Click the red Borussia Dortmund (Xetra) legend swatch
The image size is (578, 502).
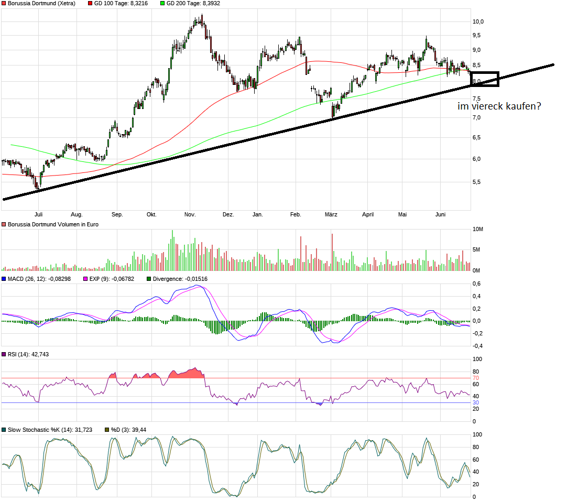4,4
